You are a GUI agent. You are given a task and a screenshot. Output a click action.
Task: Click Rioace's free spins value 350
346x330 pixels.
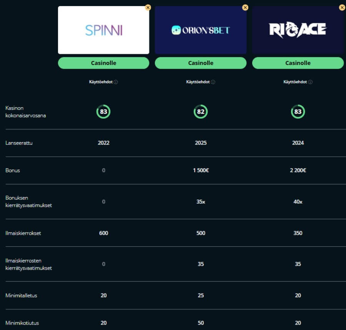pos(298,233)
